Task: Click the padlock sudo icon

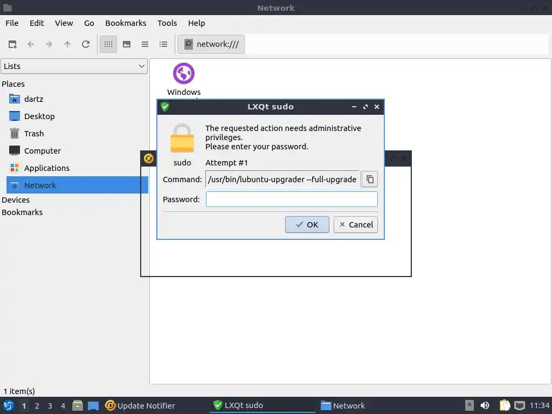Action: click(x=182, y=139)
